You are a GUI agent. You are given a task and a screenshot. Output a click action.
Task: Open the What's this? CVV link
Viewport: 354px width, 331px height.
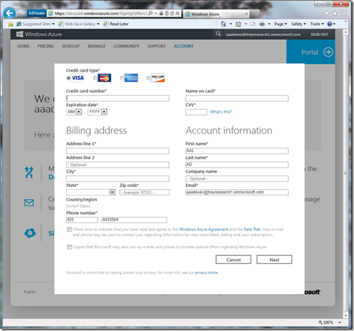pos(221,112)
